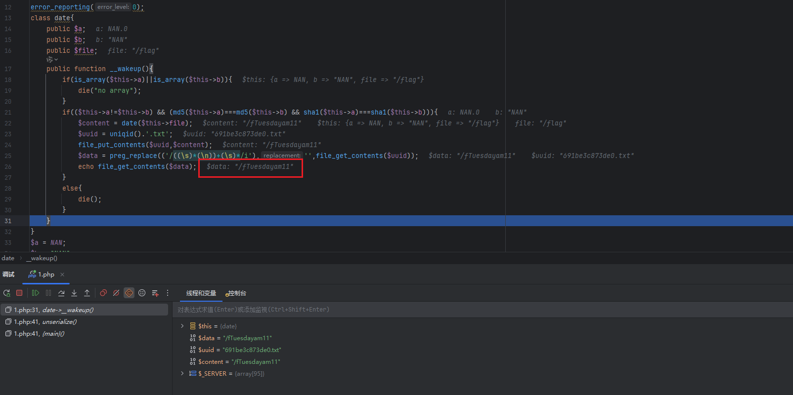Expand the $this variable node

182,326
